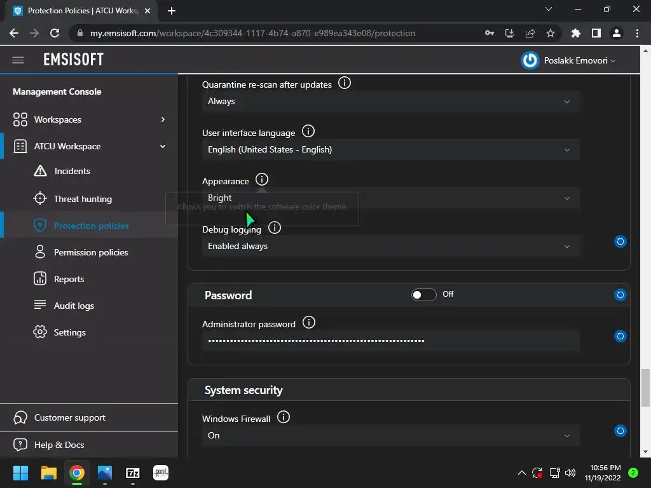Click the volume icon in system tray
Viewport: 651px width, 488px height.
click(570, 473)
